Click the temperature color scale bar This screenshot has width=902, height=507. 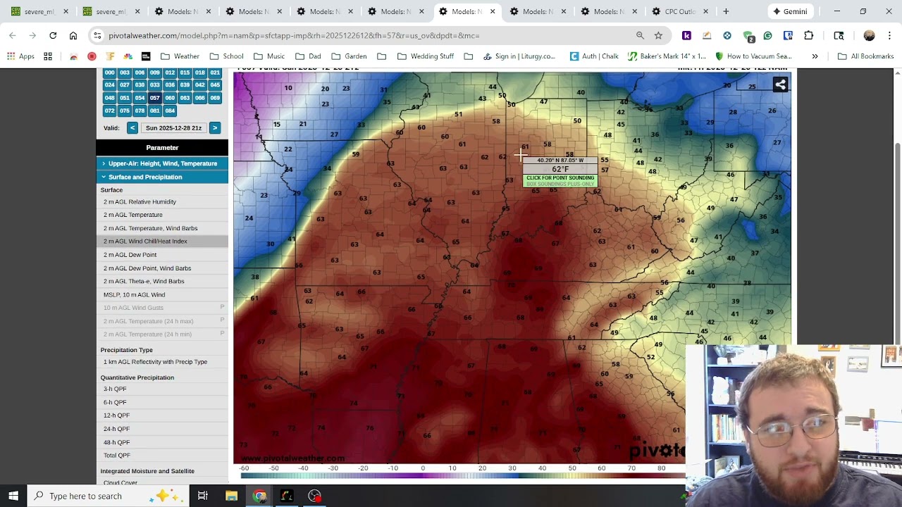click(462, 475)
